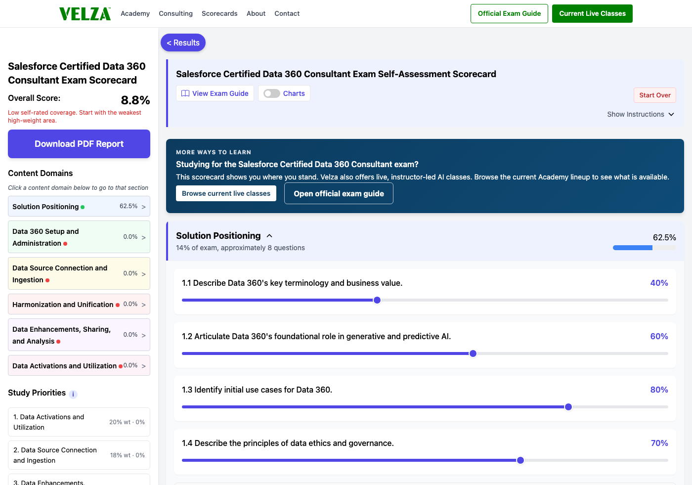Click the 'MORE WAYS TO LEARN' label
The width and height of the screenshot is (692, 485).
coord(214,152)
